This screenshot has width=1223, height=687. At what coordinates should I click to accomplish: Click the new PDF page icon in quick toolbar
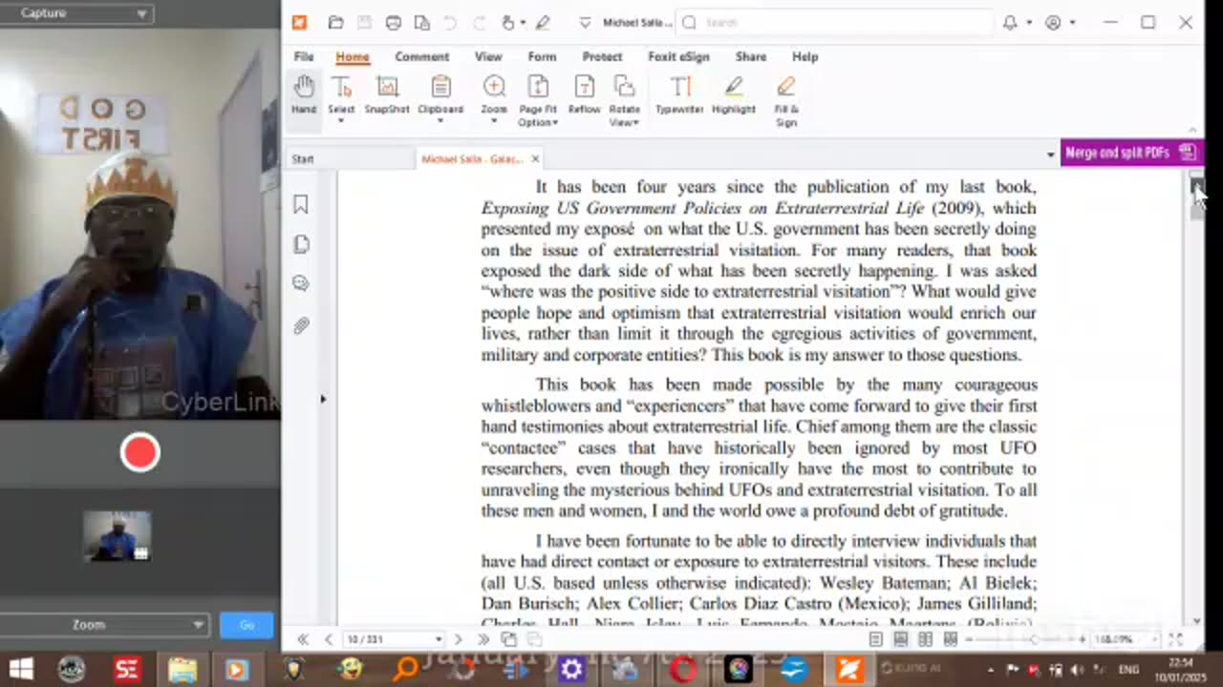421,23
